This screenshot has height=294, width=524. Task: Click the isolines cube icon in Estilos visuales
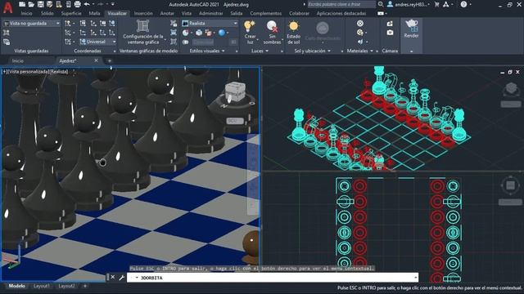click(x=199, y=33)
